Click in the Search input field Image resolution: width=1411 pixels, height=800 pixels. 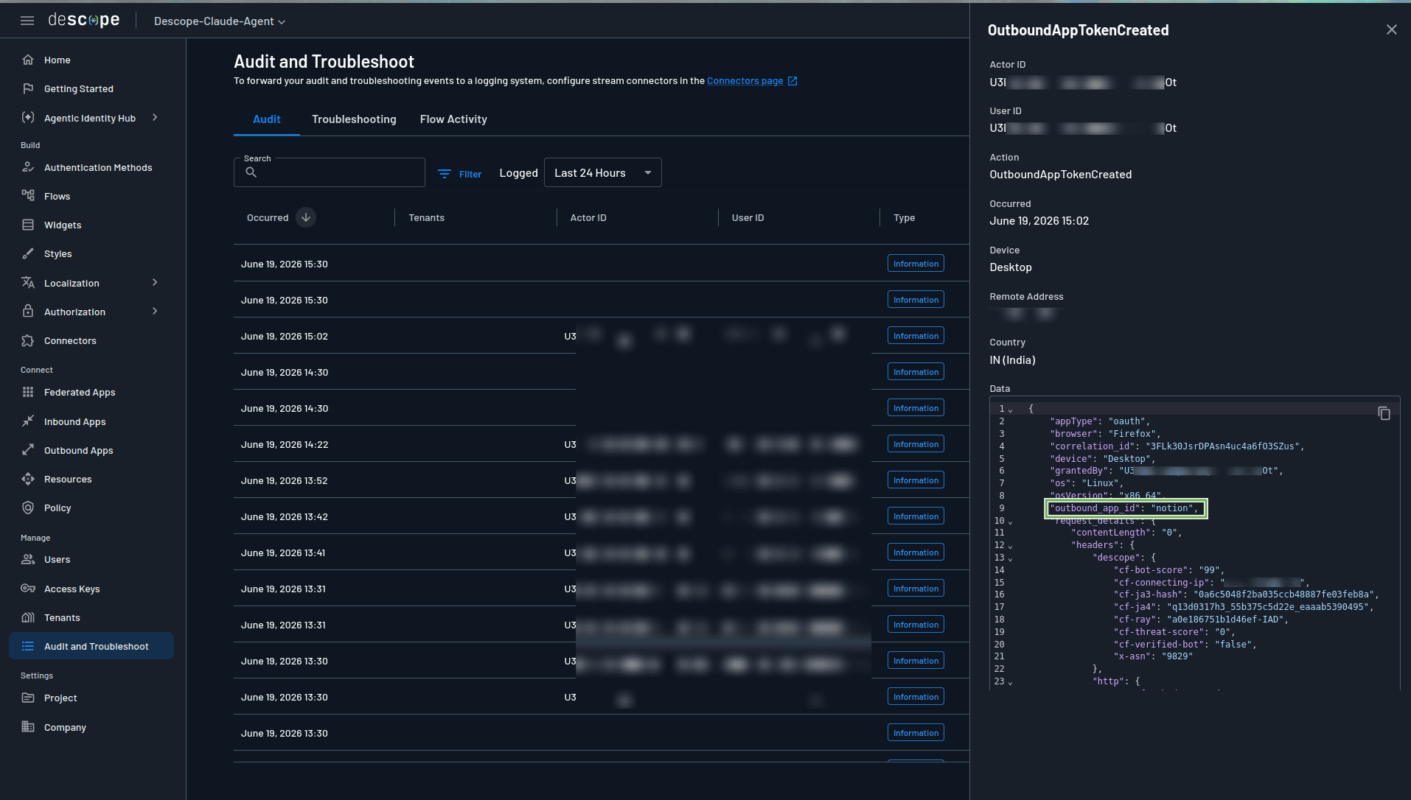click(329, 172)
